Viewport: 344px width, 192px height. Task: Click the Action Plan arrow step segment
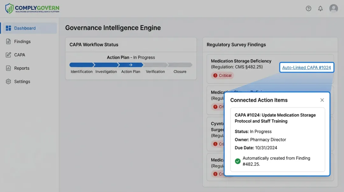(x=131, y=65)
